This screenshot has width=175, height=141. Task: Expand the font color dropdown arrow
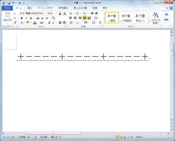coord(38,23)
